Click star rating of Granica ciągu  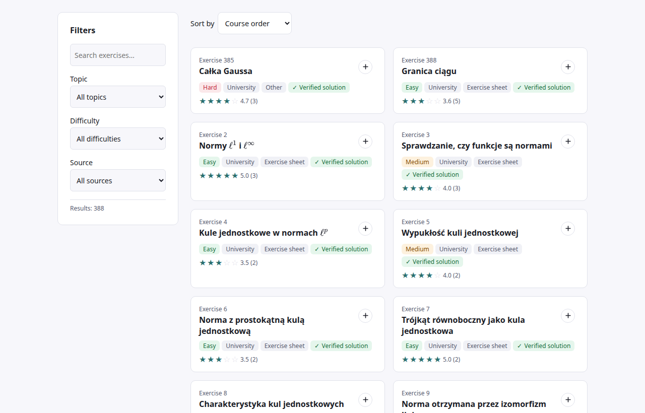(421, 101)
